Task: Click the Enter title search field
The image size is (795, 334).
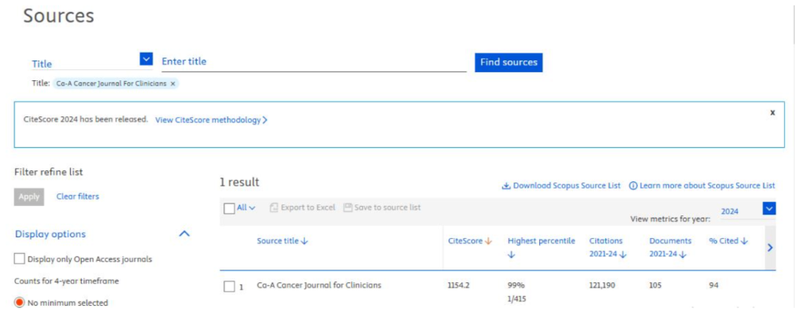Action: [x=313, y=61]
